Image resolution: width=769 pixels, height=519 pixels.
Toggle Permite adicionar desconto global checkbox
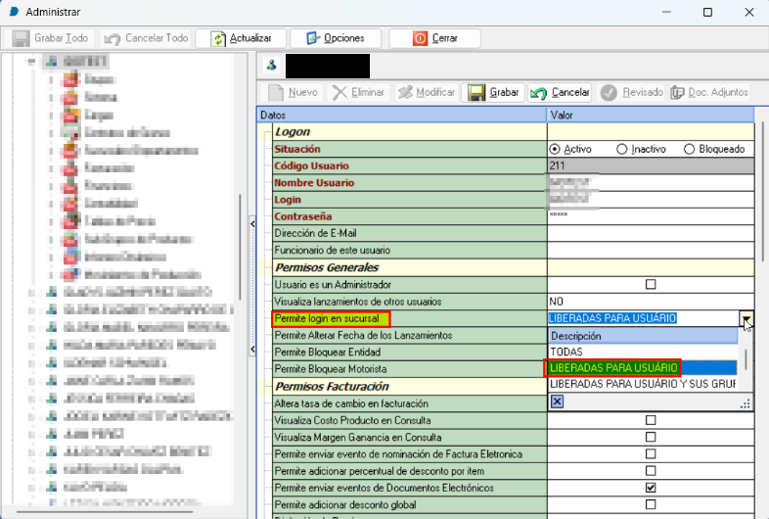click(651, 504)
